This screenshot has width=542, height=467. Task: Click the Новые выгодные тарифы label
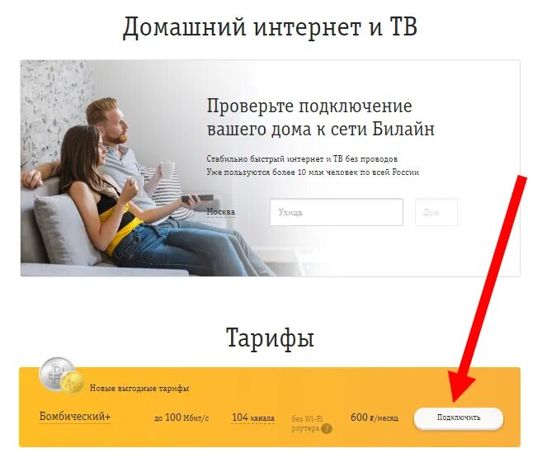click(x=139, y=388)
